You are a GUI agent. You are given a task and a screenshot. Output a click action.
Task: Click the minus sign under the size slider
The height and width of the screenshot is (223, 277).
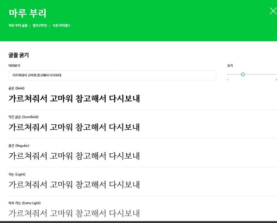[228, 80]
